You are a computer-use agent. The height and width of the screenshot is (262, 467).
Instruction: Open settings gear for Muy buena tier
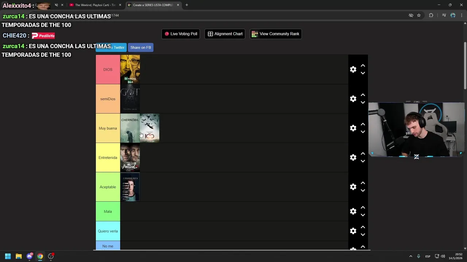353,128
